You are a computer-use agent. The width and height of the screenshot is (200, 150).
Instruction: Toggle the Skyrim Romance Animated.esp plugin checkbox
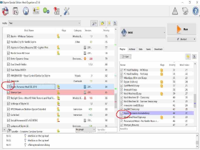(121, 113)
